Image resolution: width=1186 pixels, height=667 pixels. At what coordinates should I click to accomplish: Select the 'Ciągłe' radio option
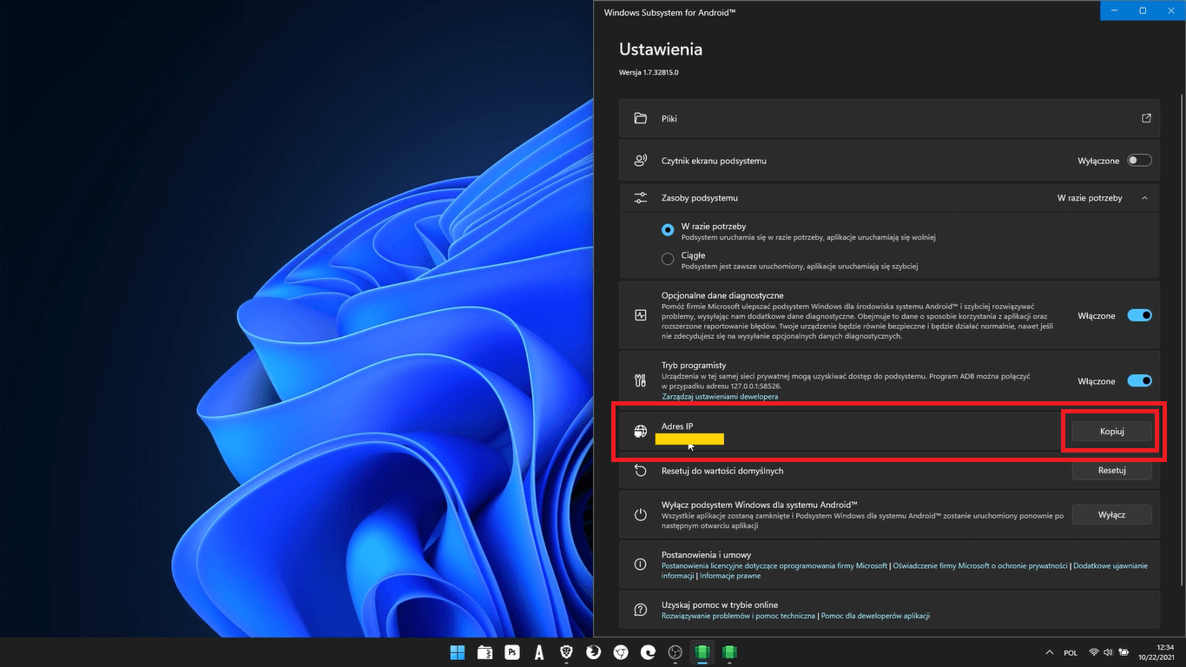coord(668,259)
